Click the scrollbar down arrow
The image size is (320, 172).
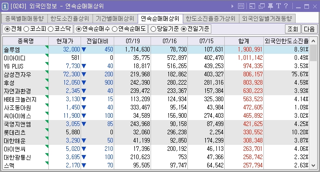[x=314, y=166]
